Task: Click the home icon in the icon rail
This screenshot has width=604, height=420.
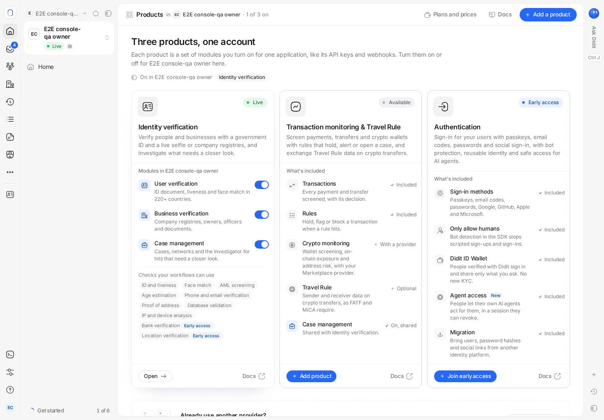Action: 10,31
